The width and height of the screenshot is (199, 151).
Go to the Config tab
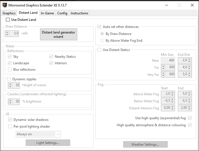tap(62, 13)
